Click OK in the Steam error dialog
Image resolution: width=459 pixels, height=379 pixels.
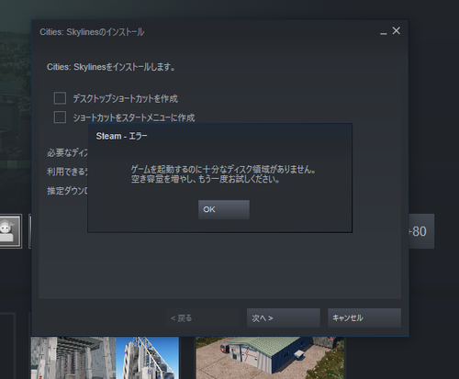click(224, 209)
